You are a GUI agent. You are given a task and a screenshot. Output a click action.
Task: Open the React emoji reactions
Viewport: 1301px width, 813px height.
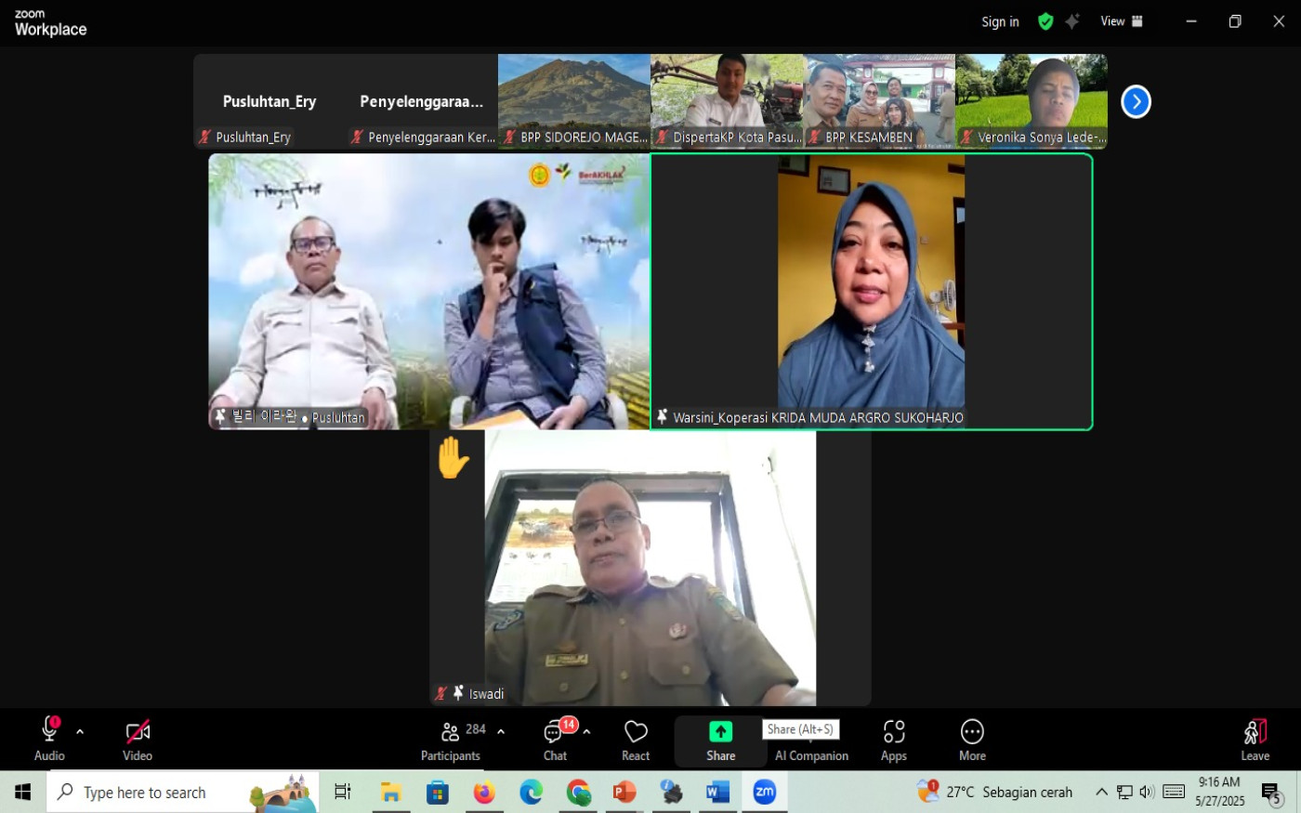coord(636,741)
